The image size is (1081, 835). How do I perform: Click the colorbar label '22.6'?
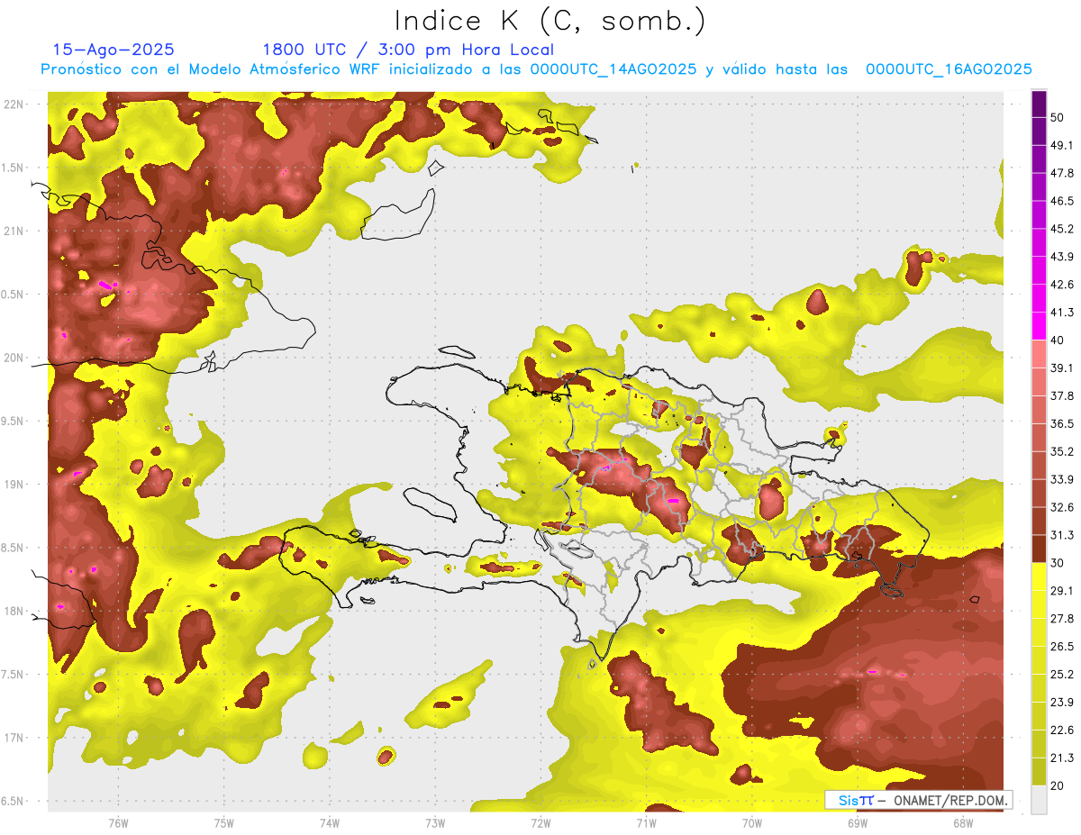click(1062, 730)
